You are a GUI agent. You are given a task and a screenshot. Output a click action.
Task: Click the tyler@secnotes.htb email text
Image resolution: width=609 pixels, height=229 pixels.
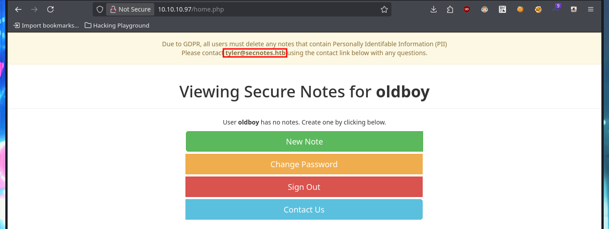pyautogui.click(x=255, y=53)
